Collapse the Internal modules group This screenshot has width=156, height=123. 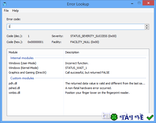click(x=22, y=58)
